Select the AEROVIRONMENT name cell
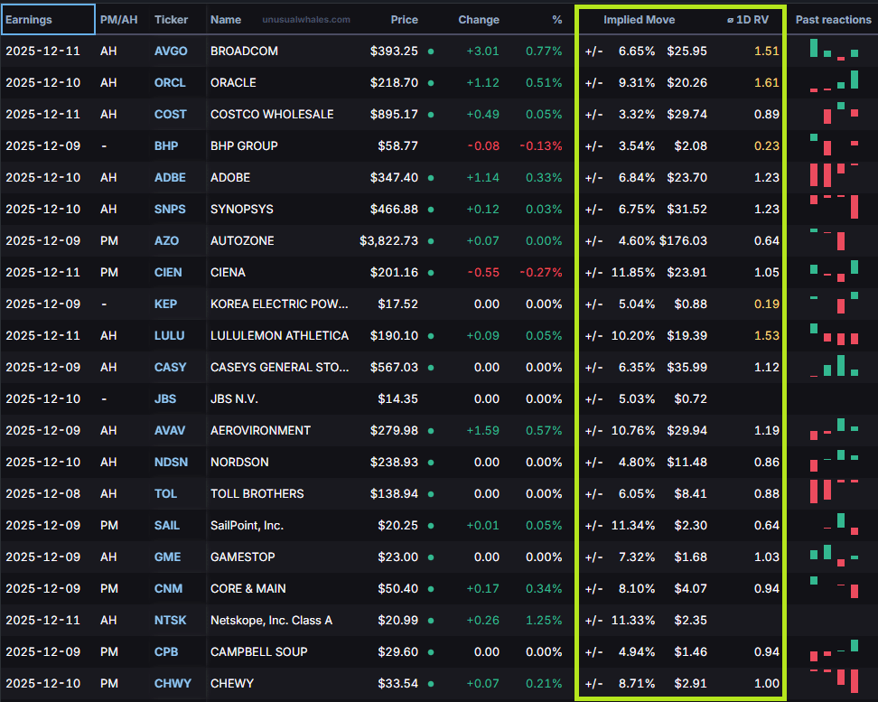878x702 pixels. click(260, 430)
